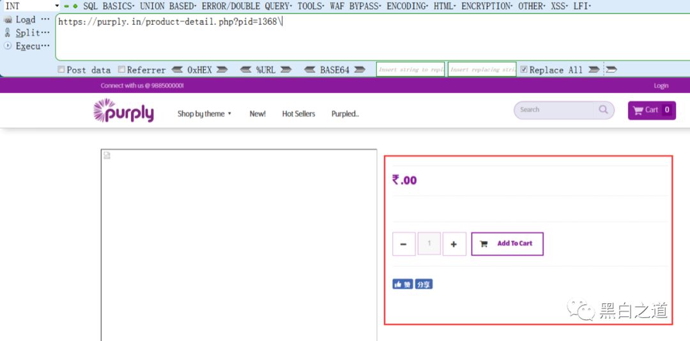Click the Execute button
This screenshot has height=341, width=690.
(27, 46)
